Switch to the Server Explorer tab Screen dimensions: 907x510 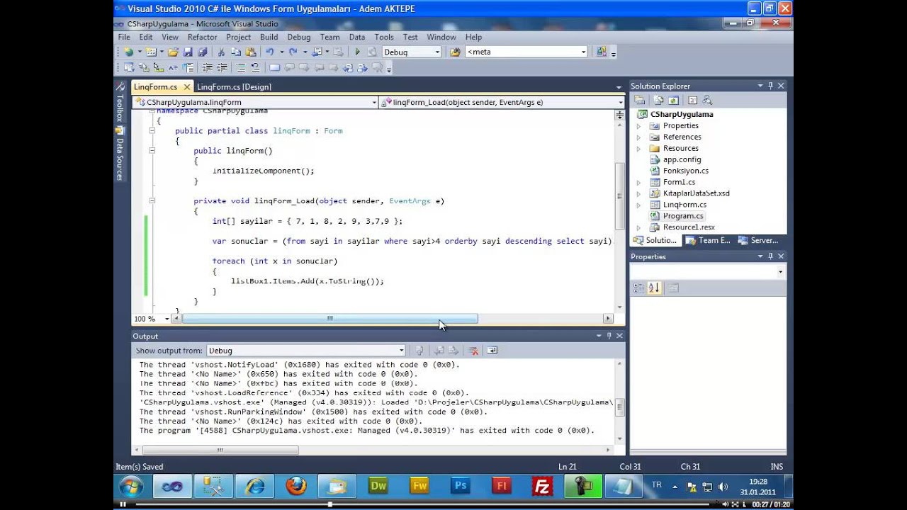click(758, 240)
